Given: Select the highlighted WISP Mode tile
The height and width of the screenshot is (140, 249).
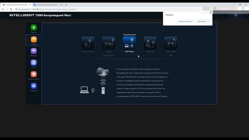Looking at the screenshot, I should pos(129,43).
